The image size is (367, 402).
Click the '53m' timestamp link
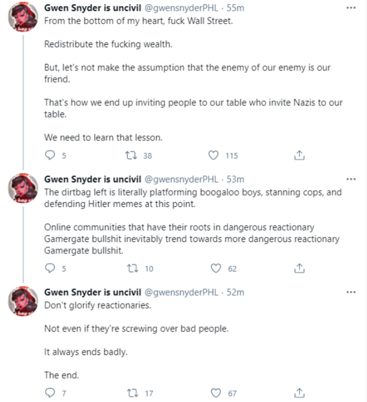235,179
